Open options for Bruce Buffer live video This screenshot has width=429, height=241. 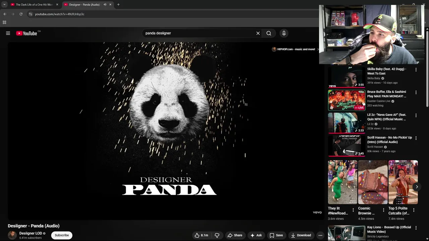click(416, 92)
